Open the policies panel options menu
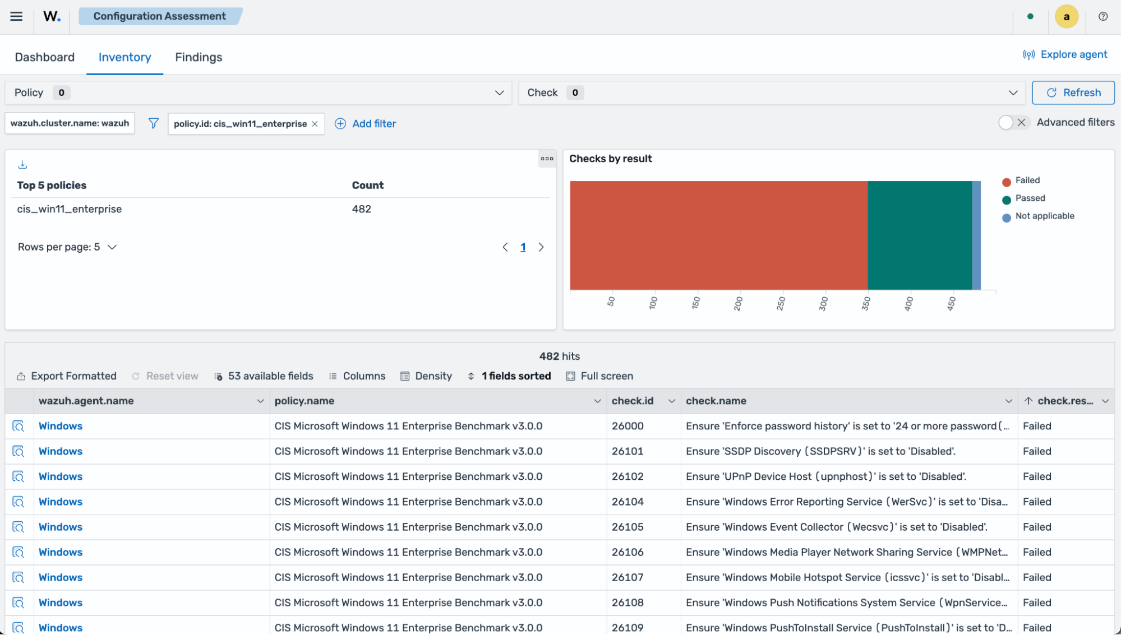Viewport: 1121px width, 635px height. pos(547,159)
